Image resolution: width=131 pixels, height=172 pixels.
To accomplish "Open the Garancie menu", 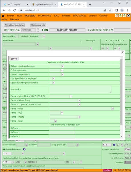I will coord(93,16).
